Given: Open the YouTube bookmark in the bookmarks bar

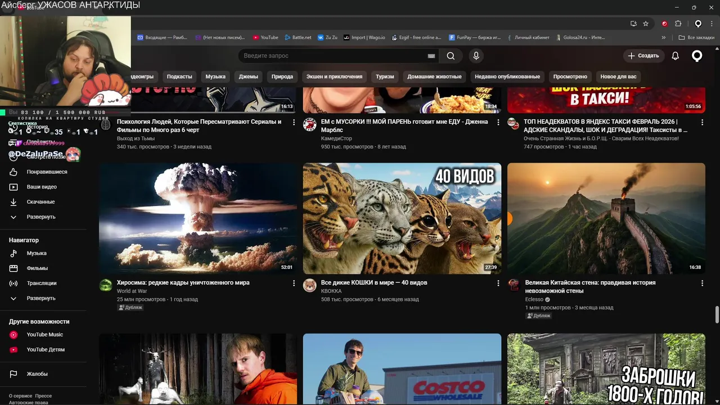Looking at the screenshot, I should click(265, 38).
